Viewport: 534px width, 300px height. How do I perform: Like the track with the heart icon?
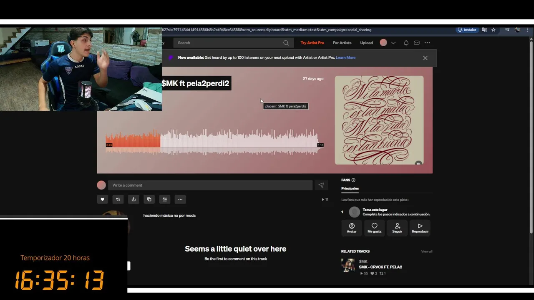[x=102, y=199]
